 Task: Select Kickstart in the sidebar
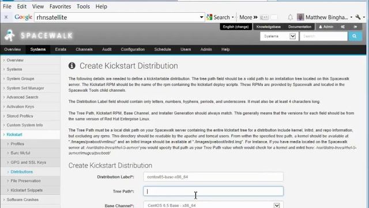point(14,135)
